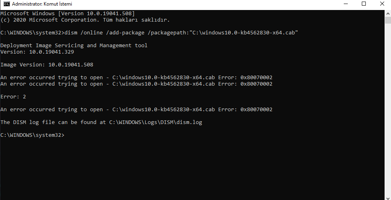Click the Error: 2 line

13,97
